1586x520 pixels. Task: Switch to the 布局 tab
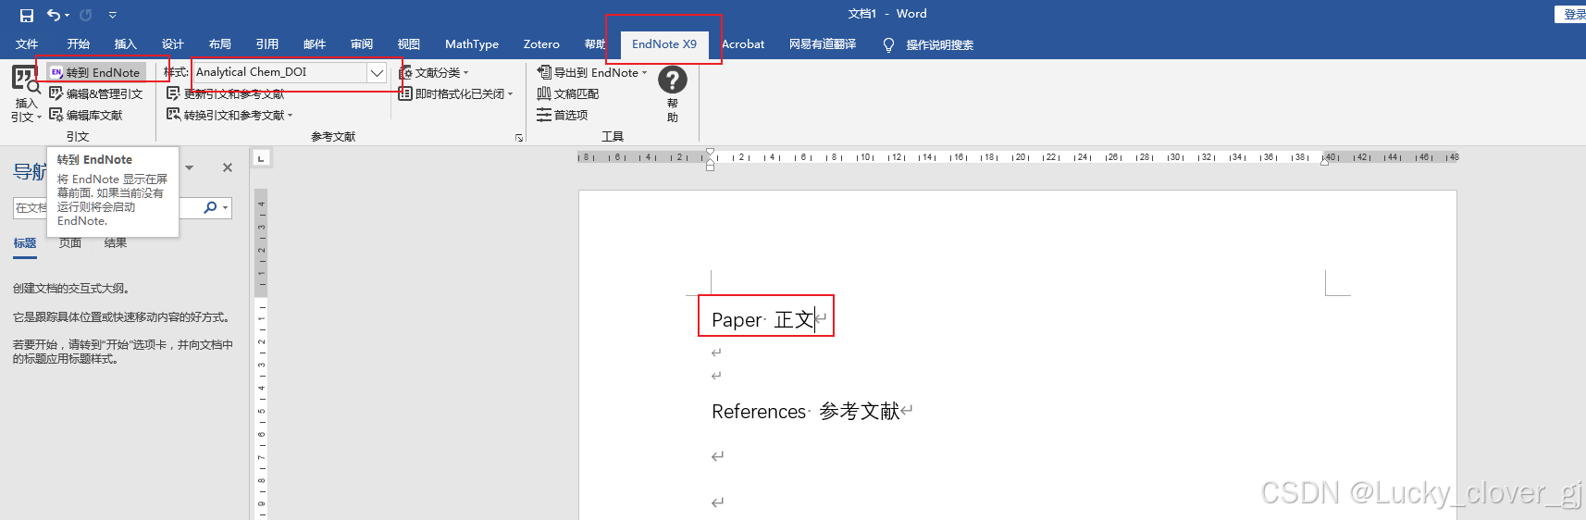pos(219,44)
